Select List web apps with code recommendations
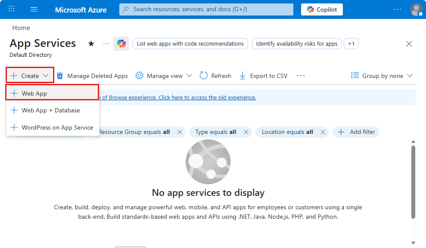 pyautogui.click(x=190, y=44)
